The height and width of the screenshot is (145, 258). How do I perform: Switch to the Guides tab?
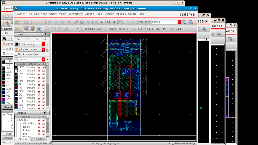pos(40,139)
